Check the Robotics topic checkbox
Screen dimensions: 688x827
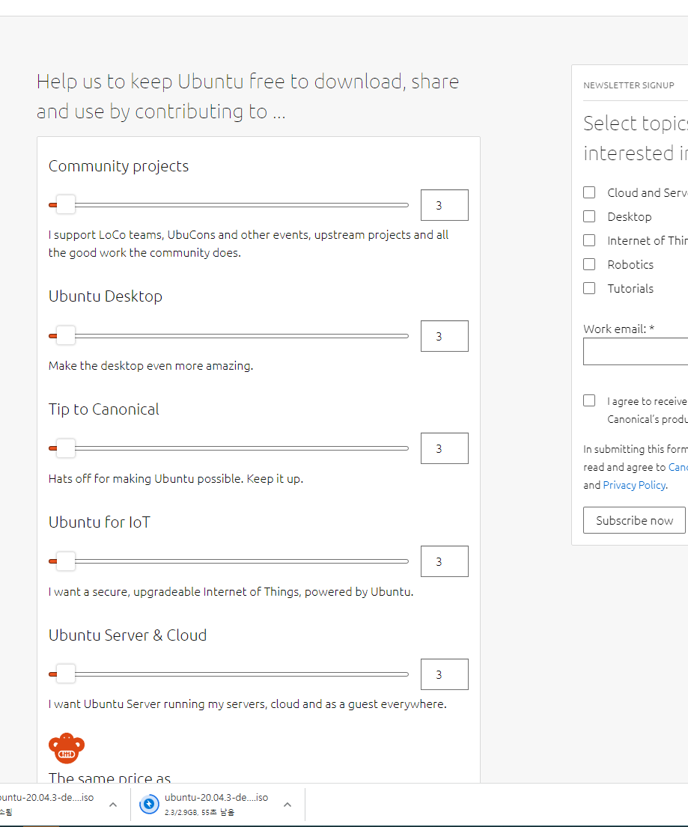pos(589,264)
